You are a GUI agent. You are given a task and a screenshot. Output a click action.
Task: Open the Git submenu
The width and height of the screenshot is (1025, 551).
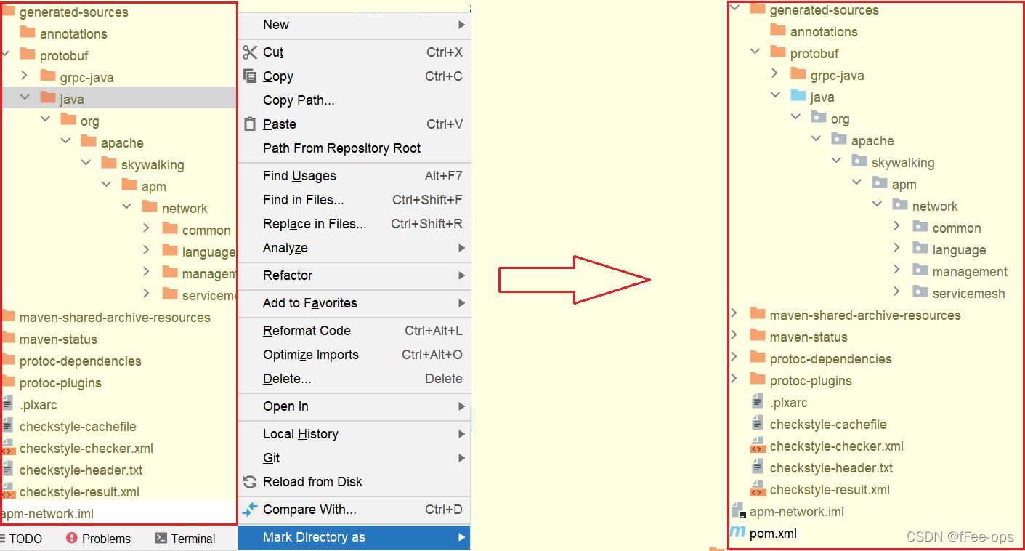355,458
